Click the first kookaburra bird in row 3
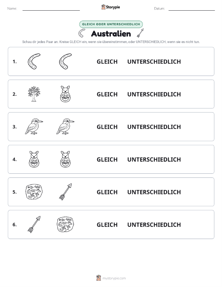This screenshot has width=222, height=287. point(34,127)
